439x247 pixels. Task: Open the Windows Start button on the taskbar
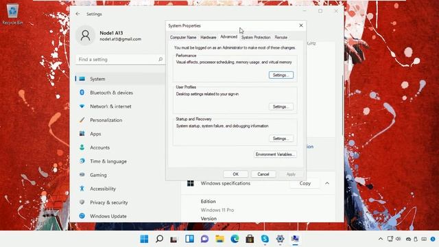pos(144,239)
